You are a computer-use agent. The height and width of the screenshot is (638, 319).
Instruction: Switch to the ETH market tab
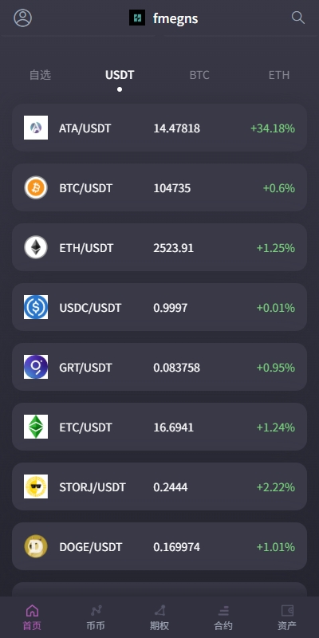click(x=279, y=75)
